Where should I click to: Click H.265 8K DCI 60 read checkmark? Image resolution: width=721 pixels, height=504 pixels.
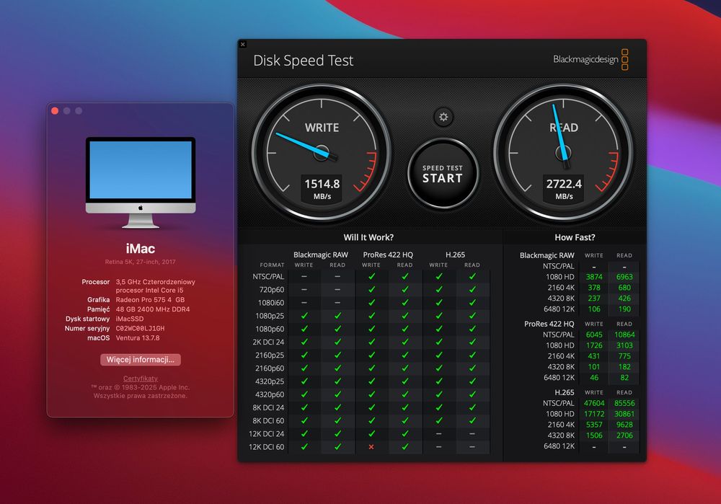pos(472,421)
